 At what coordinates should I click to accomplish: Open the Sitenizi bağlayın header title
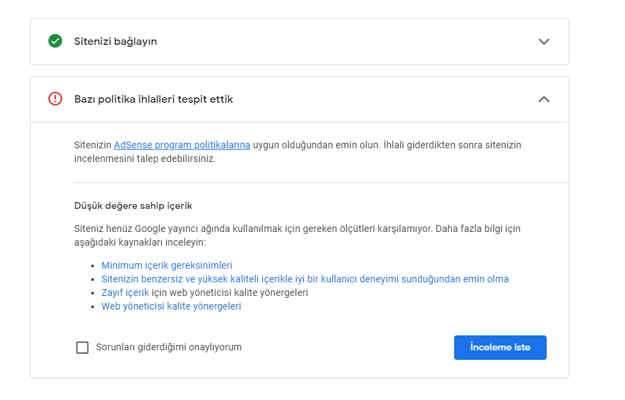[116, 41]
